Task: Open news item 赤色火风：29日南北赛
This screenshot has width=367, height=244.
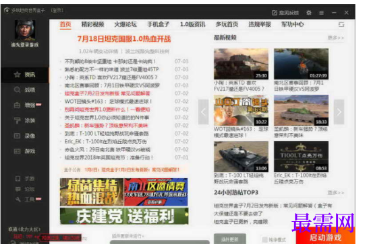Action: click(x=107, y=149)
